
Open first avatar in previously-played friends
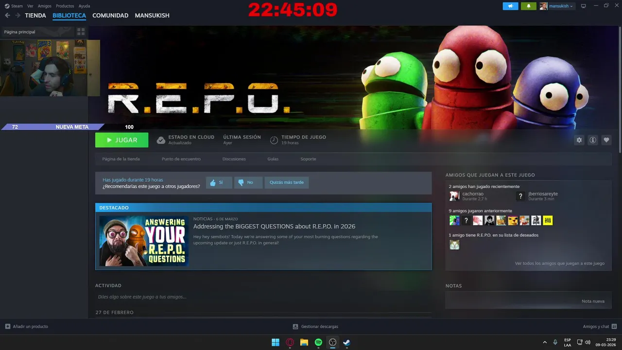click(454, 221)
